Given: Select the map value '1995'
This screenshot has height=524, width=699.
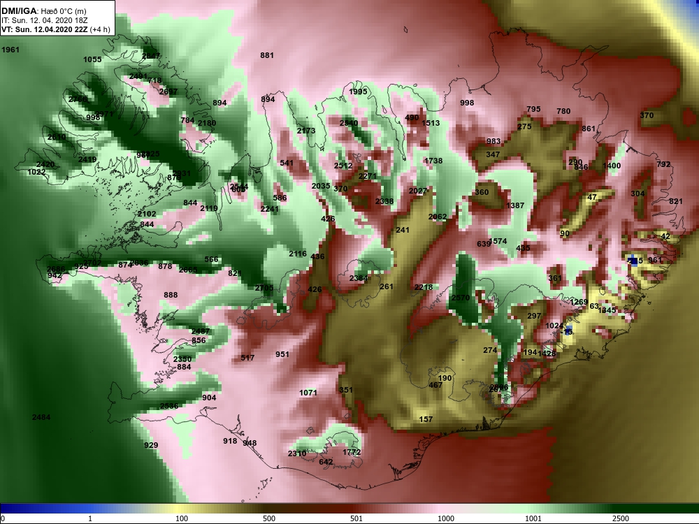Looking at the screenshot, I should pos(358,92).
